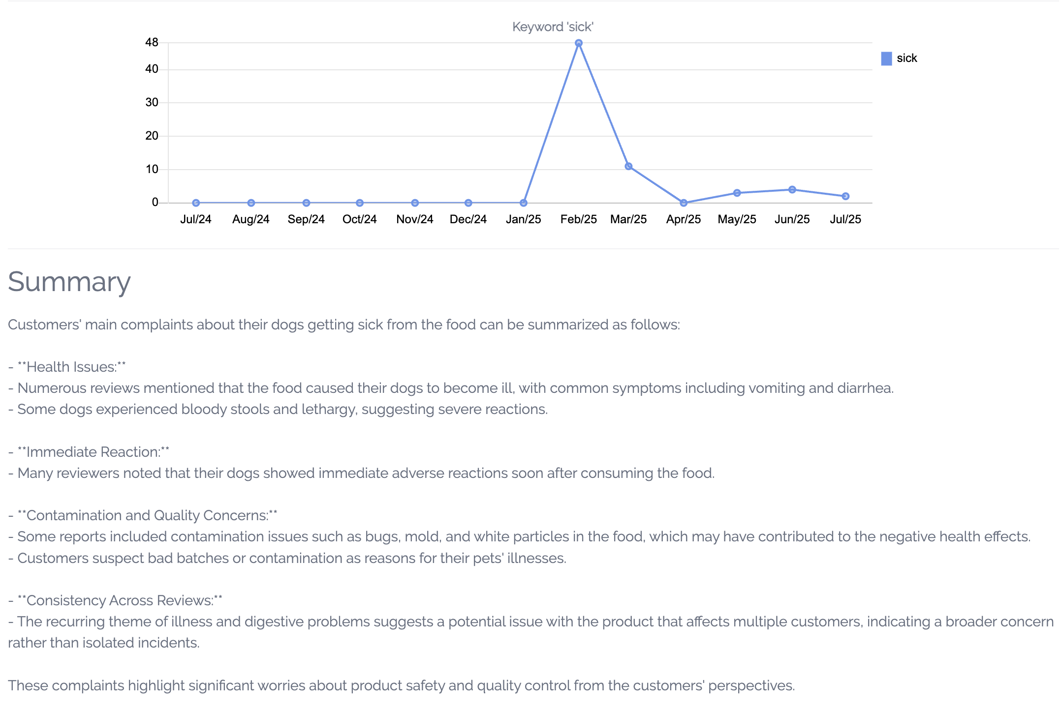Click the Feb/25 x-axis label

click(579, 219)
